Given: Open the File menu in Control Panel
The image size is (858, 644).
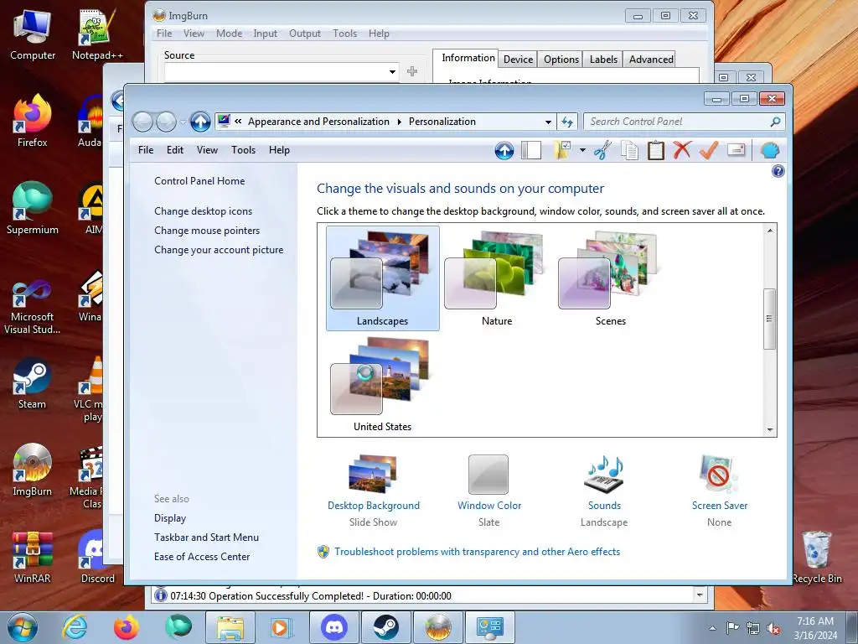Looking at the screenshot, I should click(146, 150).
